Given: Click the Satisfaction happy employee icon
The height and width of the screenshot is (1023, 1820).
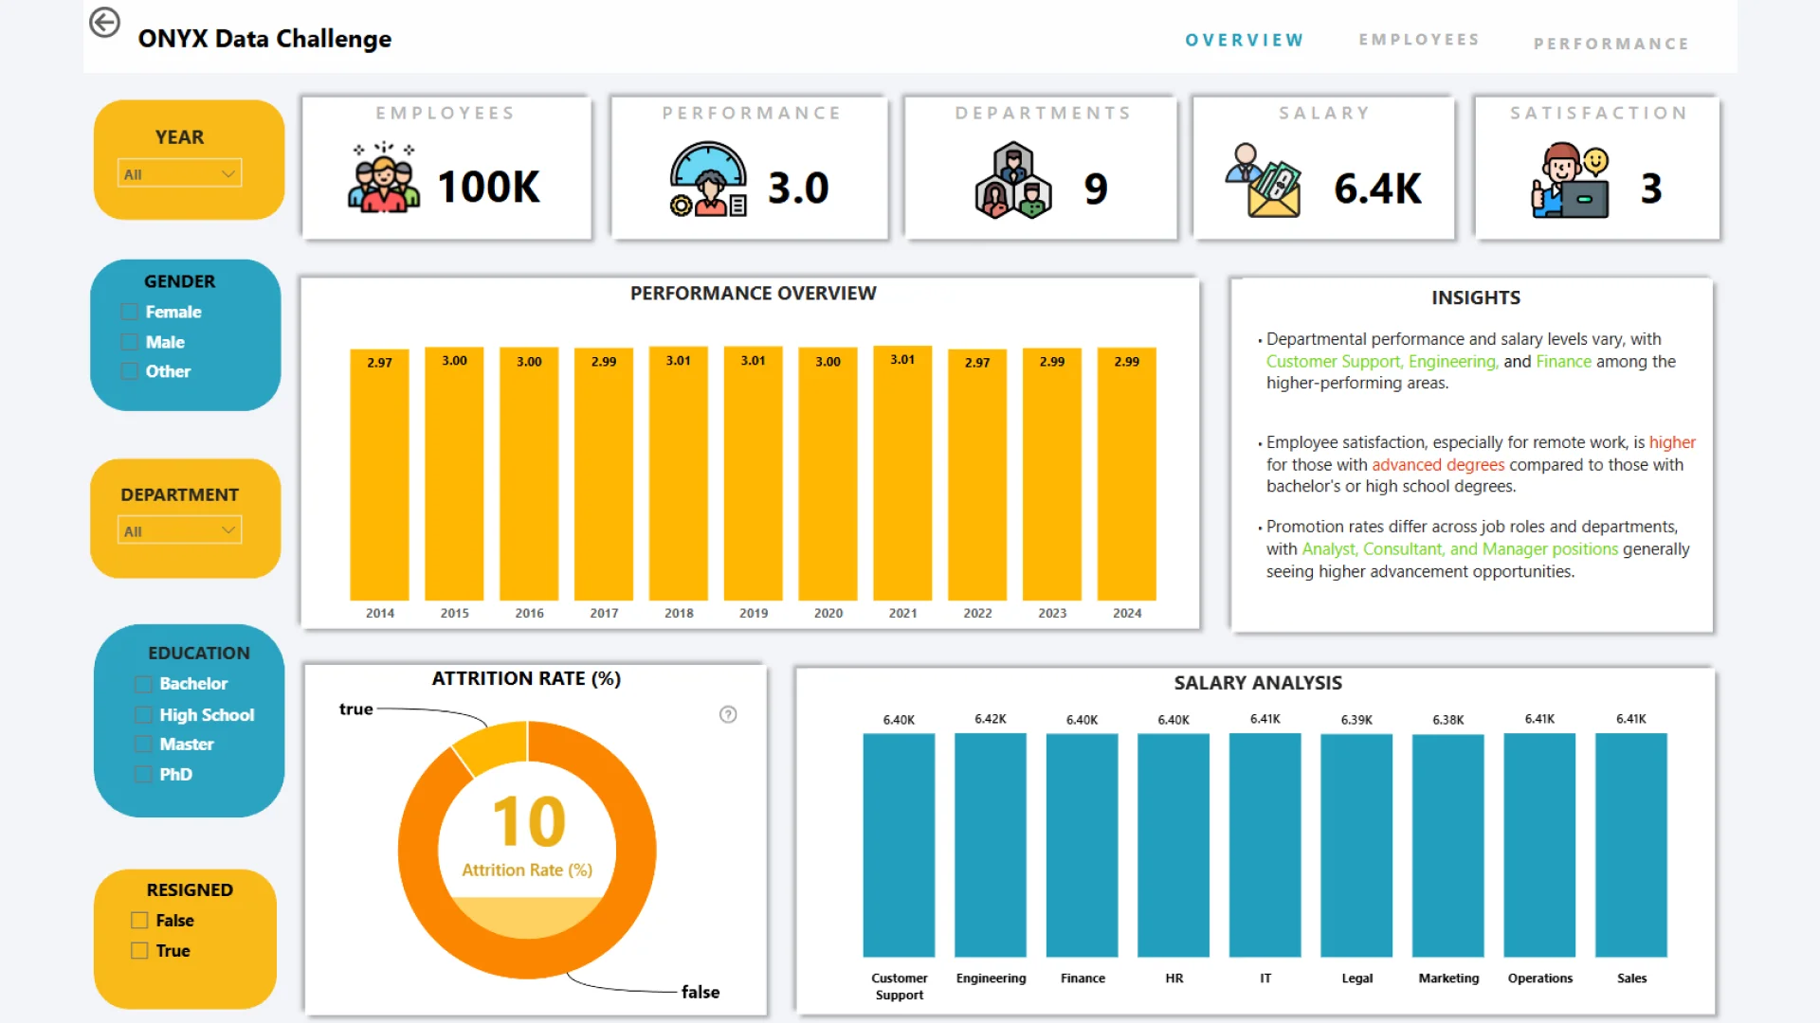Looking at the screenshot, I should [1571, 180].
